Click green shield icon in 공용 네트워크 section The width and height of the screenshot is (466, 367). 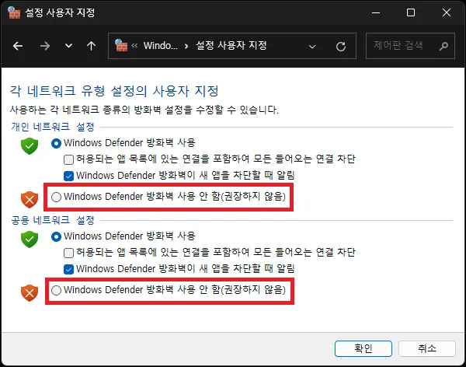pos(30,239)
